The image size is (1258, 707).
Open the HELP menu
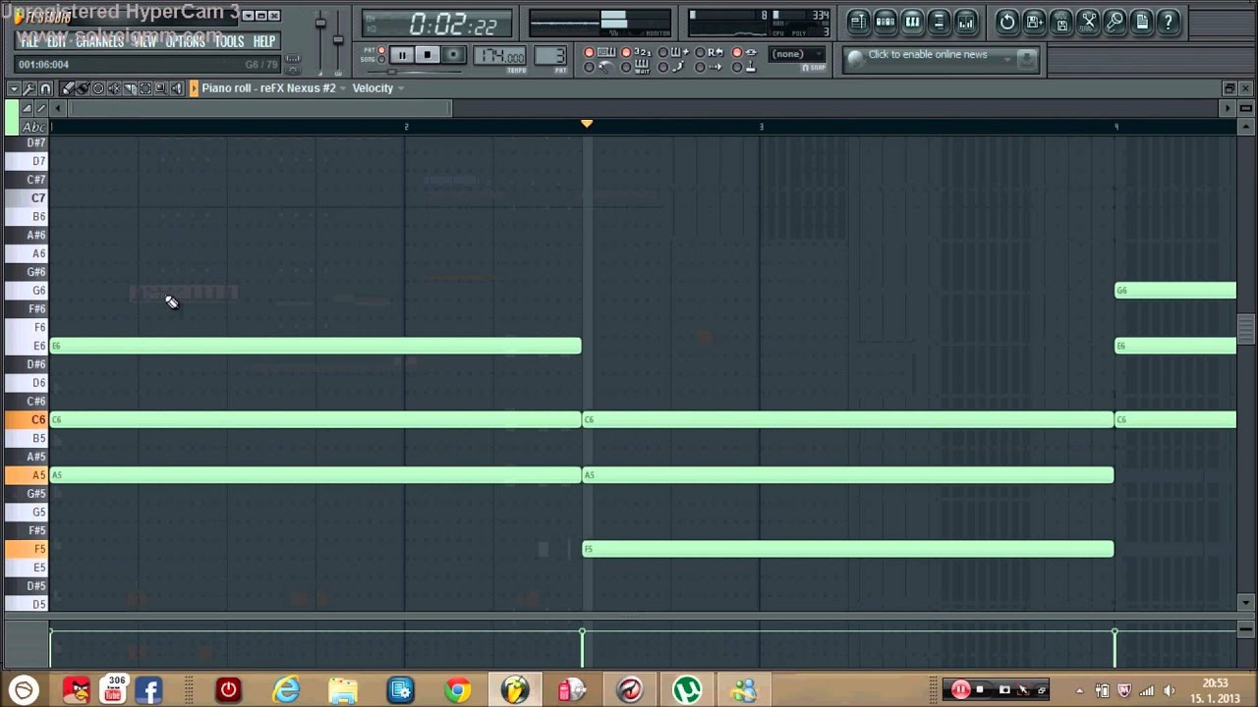(x=264, y=41)
